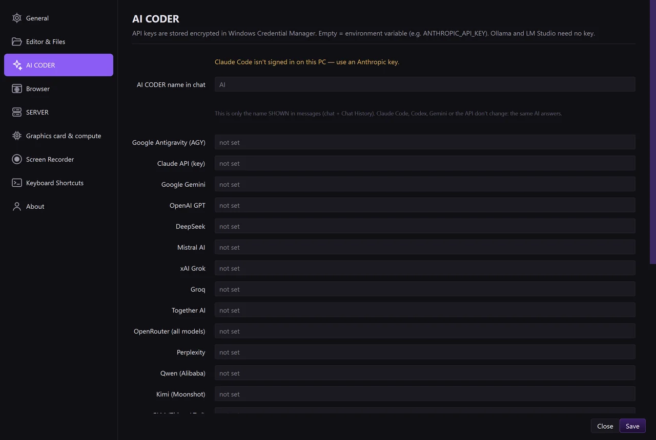Screen dimensions: 656x440
Task: Click the settings vertical scrollbar thumb
Action: [x=653, y=132]
